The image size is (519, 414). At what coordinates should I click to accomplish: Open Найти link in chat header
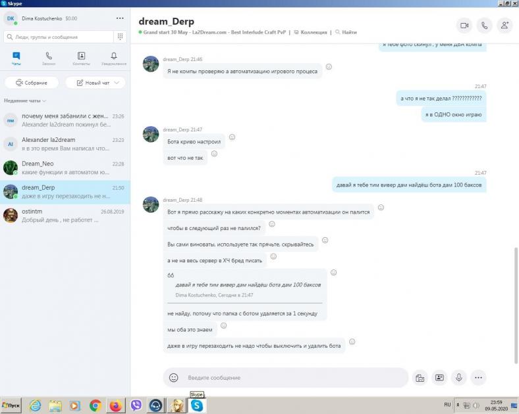[346, 32]
